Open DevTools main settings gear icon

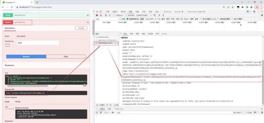tap(254, 11)
